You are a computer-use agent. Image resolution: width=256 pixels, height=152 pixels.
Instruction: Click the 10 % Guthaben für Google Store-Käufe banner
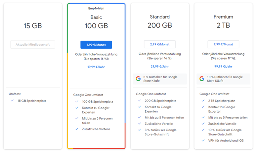[x=223, y=79]
